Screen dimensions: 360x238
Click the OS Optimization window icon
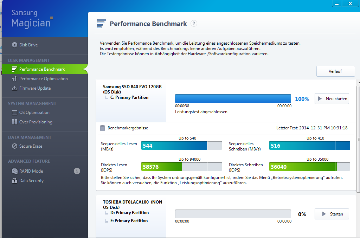pyautogui.click(x=14, y=112)
